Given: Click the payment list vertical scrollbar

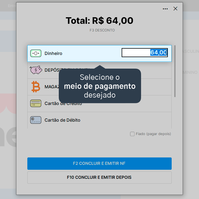Looking at the screenshot, I should pyautogui.click(x=175, y=71).
